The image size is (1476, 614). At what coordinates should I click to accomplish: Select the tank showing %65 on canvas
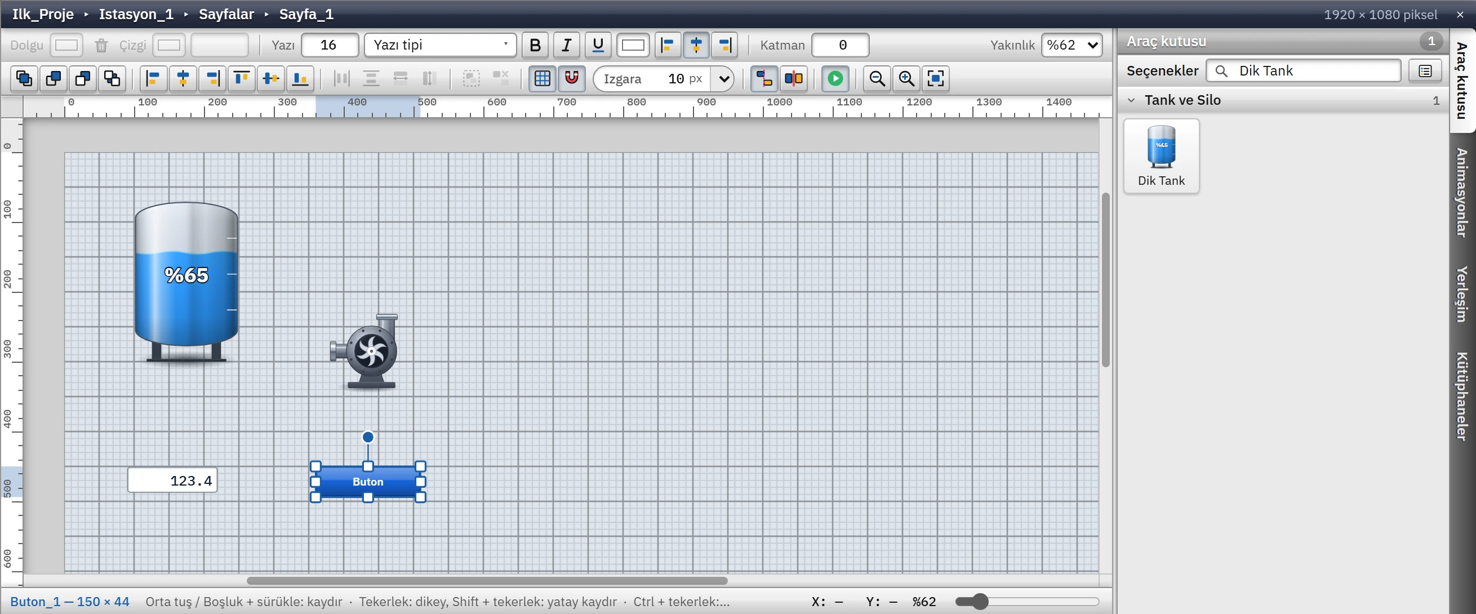coord(186,282)
